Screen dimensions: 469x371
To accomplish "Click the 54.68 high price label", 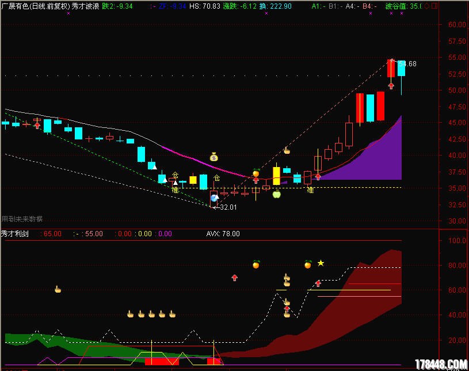I will pyautogui.click(x=408, y=64).
